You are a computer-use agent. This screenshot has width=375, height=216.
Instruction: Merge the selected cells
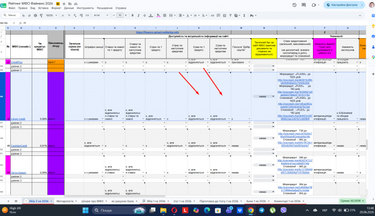tap(171, 15)
